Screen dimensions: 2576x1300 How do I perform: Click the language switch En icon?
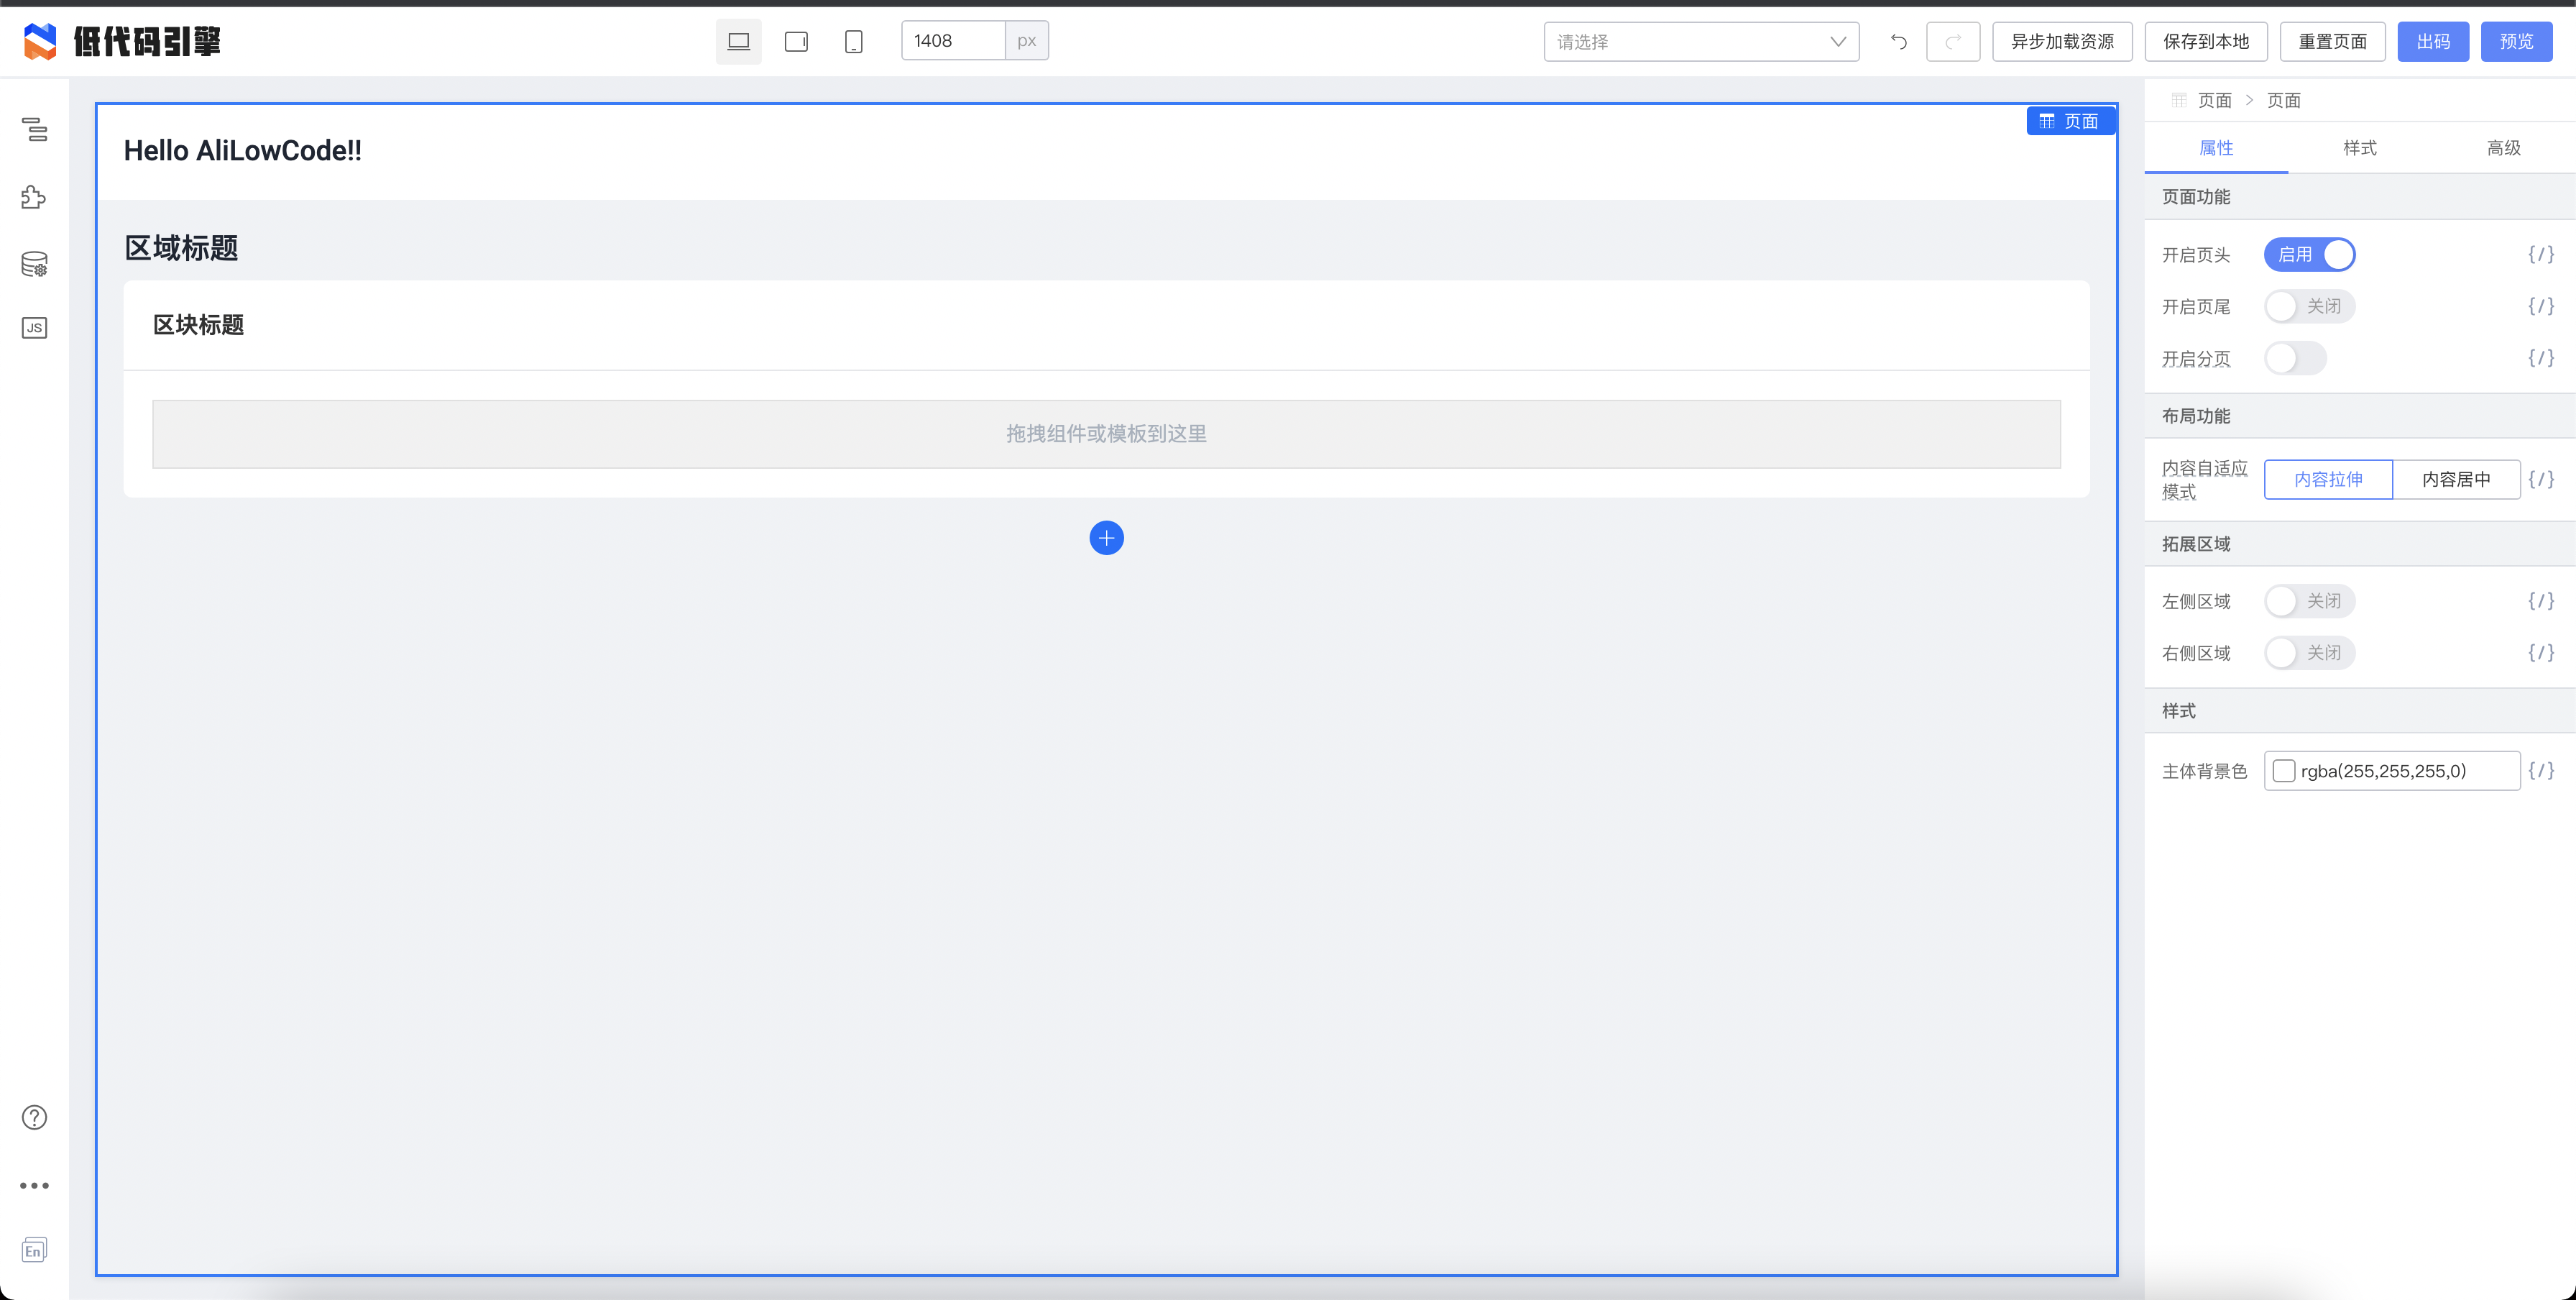[34, 1250]
